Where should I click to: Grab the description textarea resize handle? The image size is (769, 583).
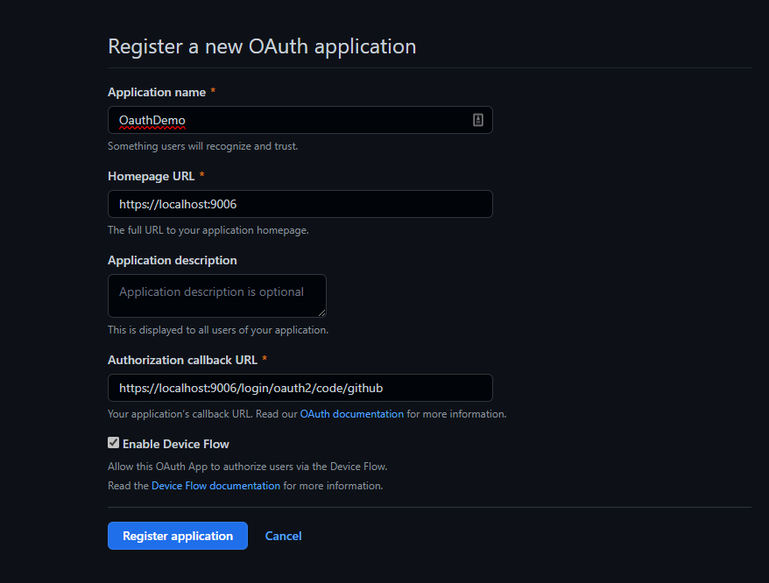[321, 313]
